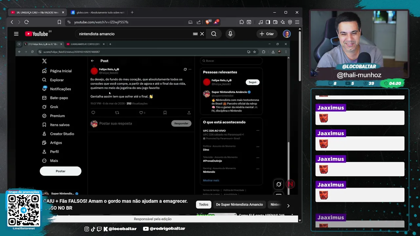Click the repost icon on post
420x236 pixels.
click(117, 112)
